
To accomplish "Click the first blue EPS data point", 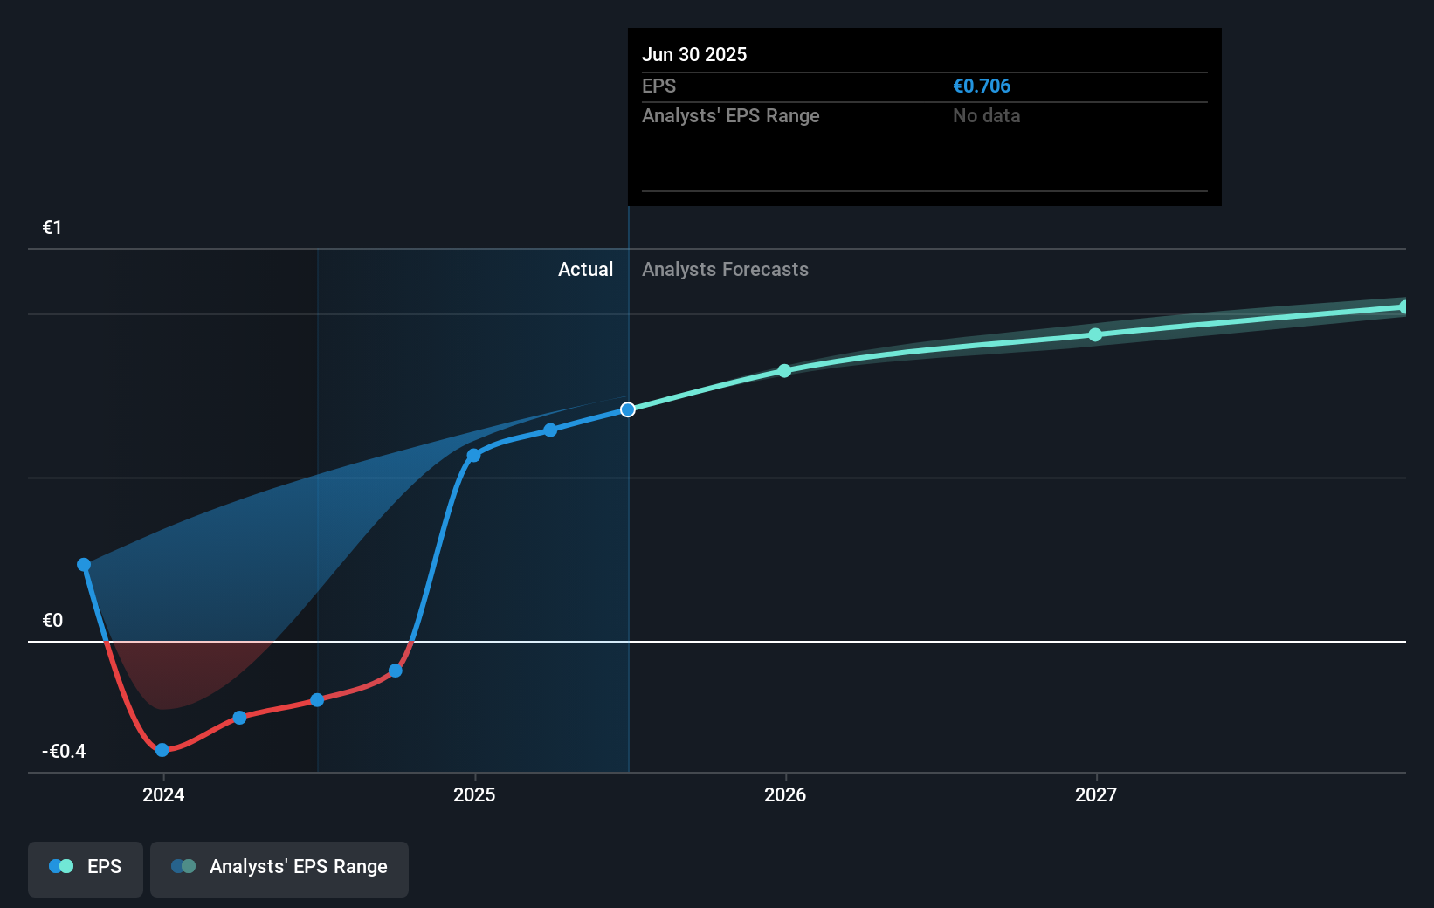I will click(83, 564).
